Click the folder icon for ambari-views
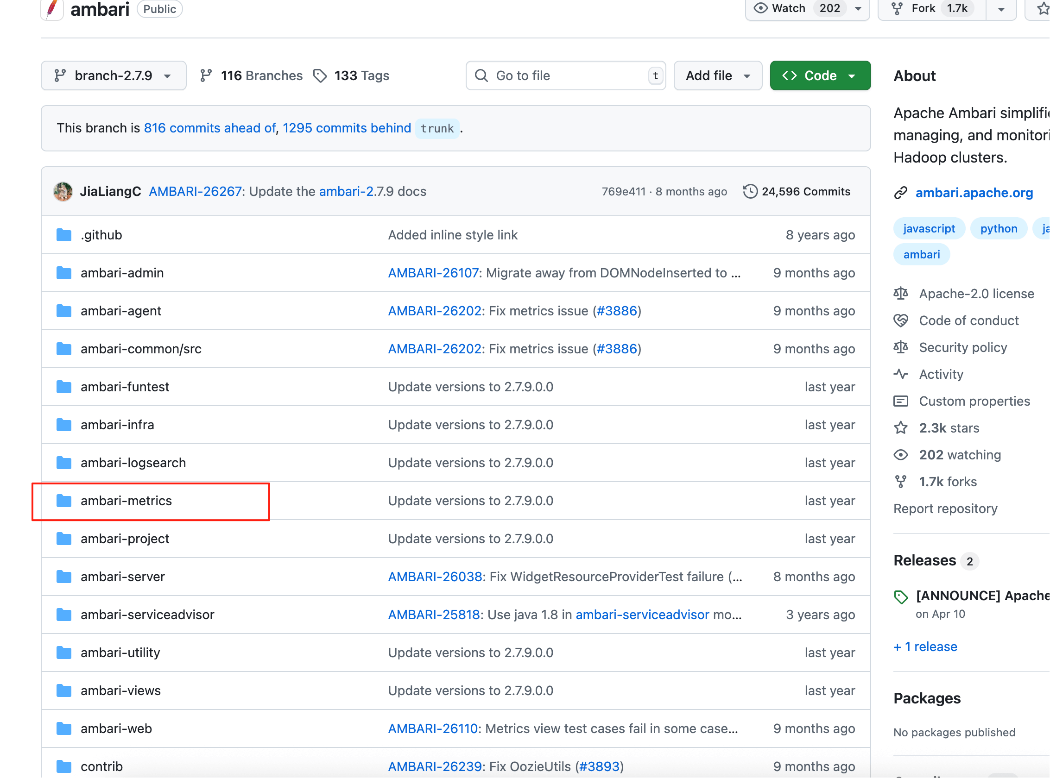This screenshot has height=778, width=1050. [x=64, y=691]
